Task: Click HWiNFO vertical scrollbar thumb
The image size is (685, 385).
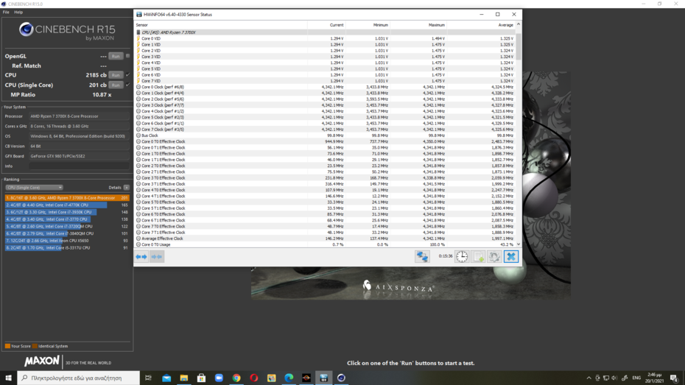Action: (x=519, y=46)
